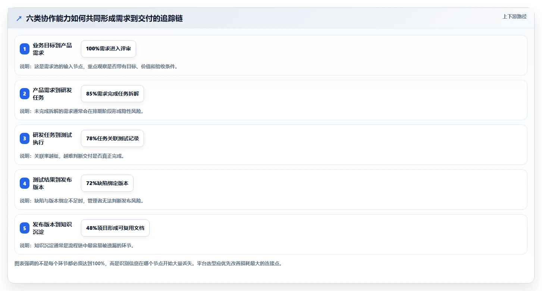Click the 78%任务关联测试记录 metric pill
Viewport: 542px width, 291px height.
112,138
